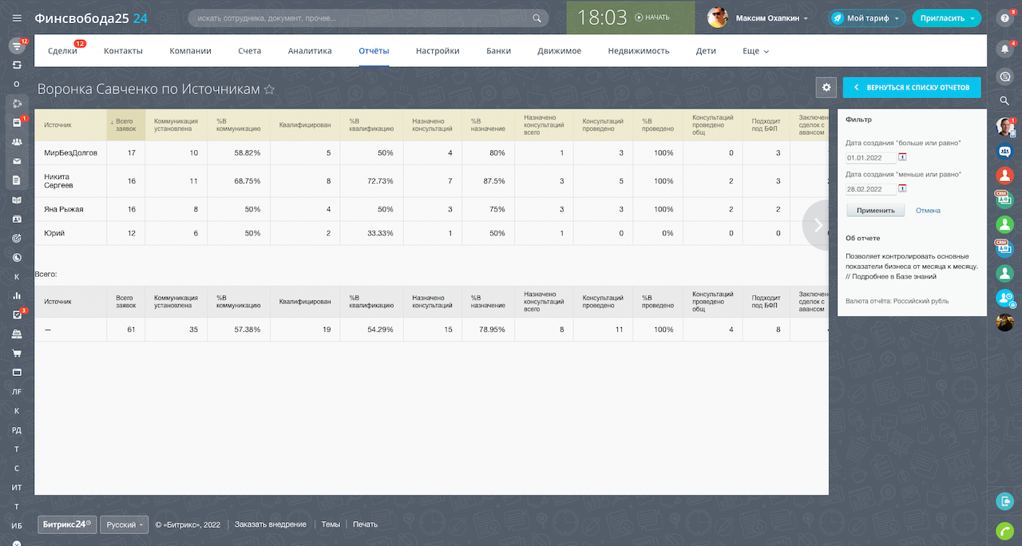Sort the table by Всего заявок column
The width and height of the screenshot is (1022, 546).
coord(125,125)
